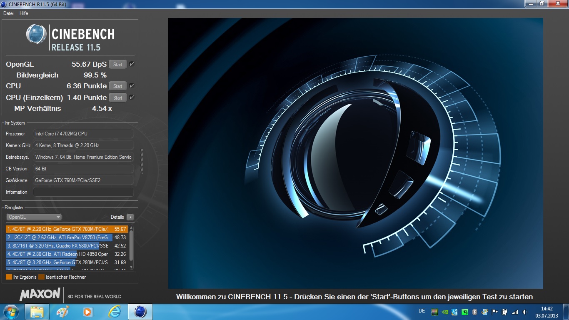This screenshot has height=320, width=569.
Task: Click the Grafikkarte field GeForce GTX 760M
Action: tap(83, 180)
